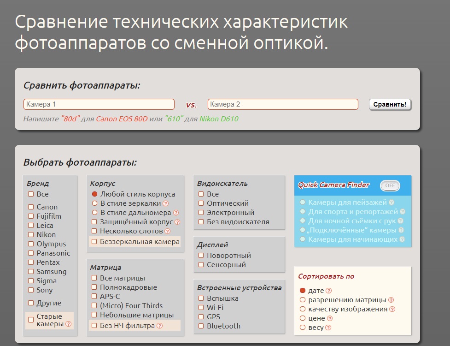
Task: Toggle the Quick Camera Finder OFF switch
Action: 390,185
